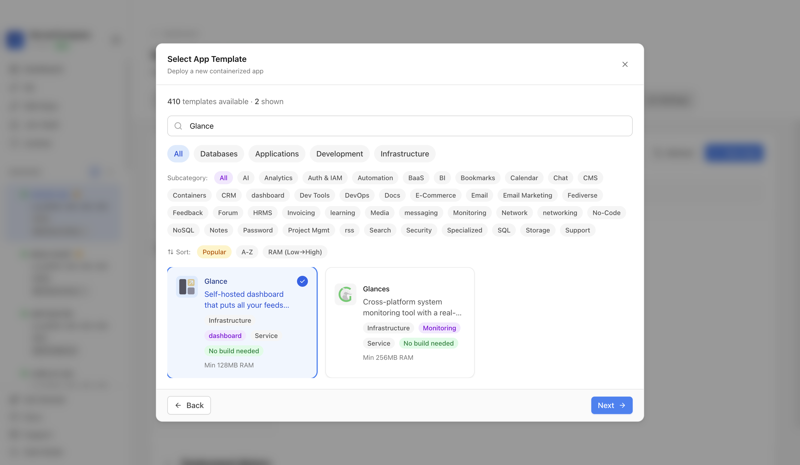
Task: Filter by Security subcategory
Action: 419,230
